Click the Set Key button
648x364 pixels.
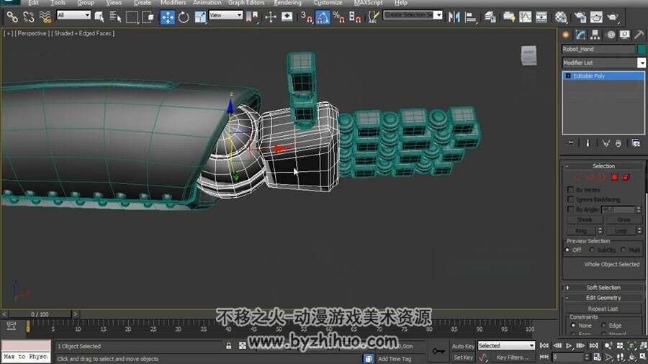pyautogui.click(x=463, y=358)
